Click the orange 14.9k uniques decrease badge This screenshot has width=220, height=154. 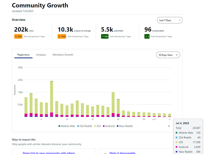[61, 36]
